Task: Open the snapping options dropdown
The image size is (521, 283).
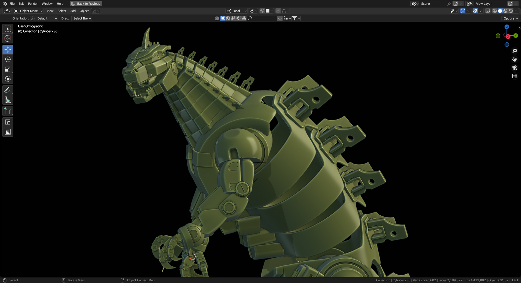Action: pos(270,11)
